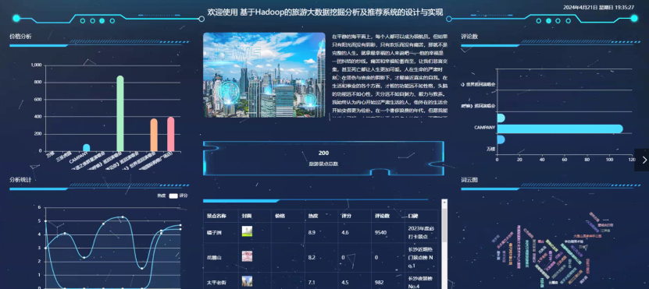Image resolution: width=649 pixels, height=289 pixels.
Task: Toggle the 热度 legend label in 分析统计 chart
Action: [x=161, y=196]
